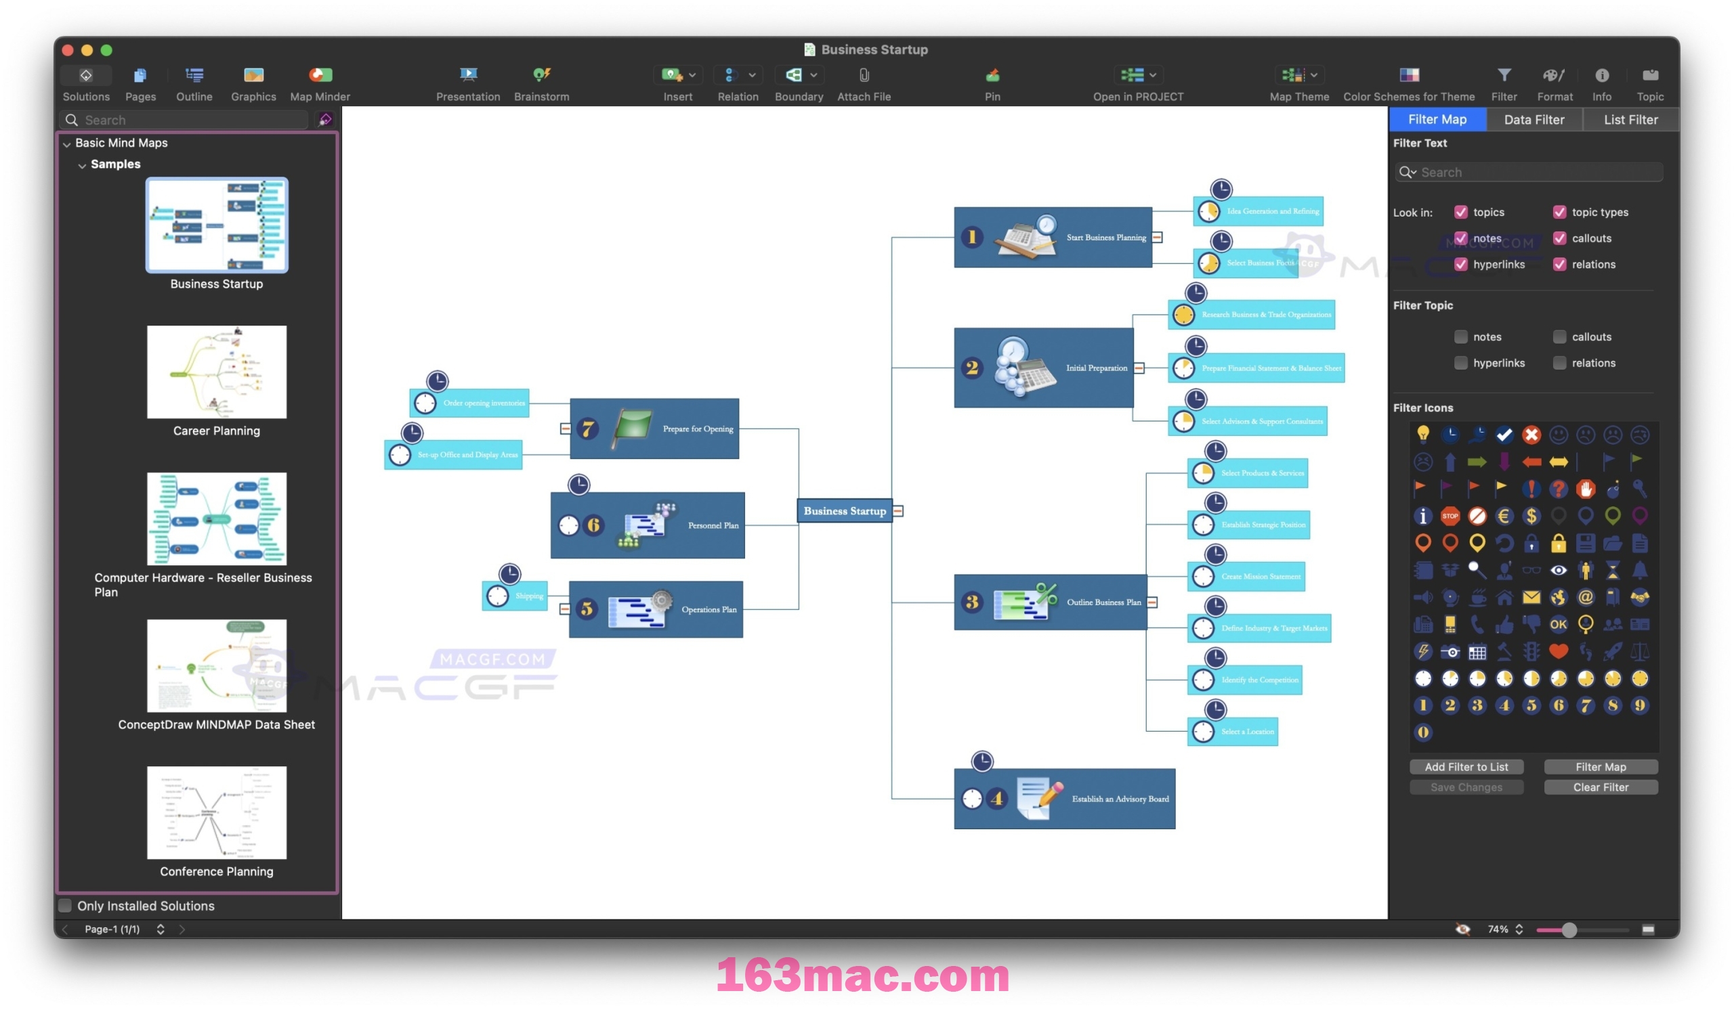
Task: Switch to the List Filter tab
Action: point(1630,119)
